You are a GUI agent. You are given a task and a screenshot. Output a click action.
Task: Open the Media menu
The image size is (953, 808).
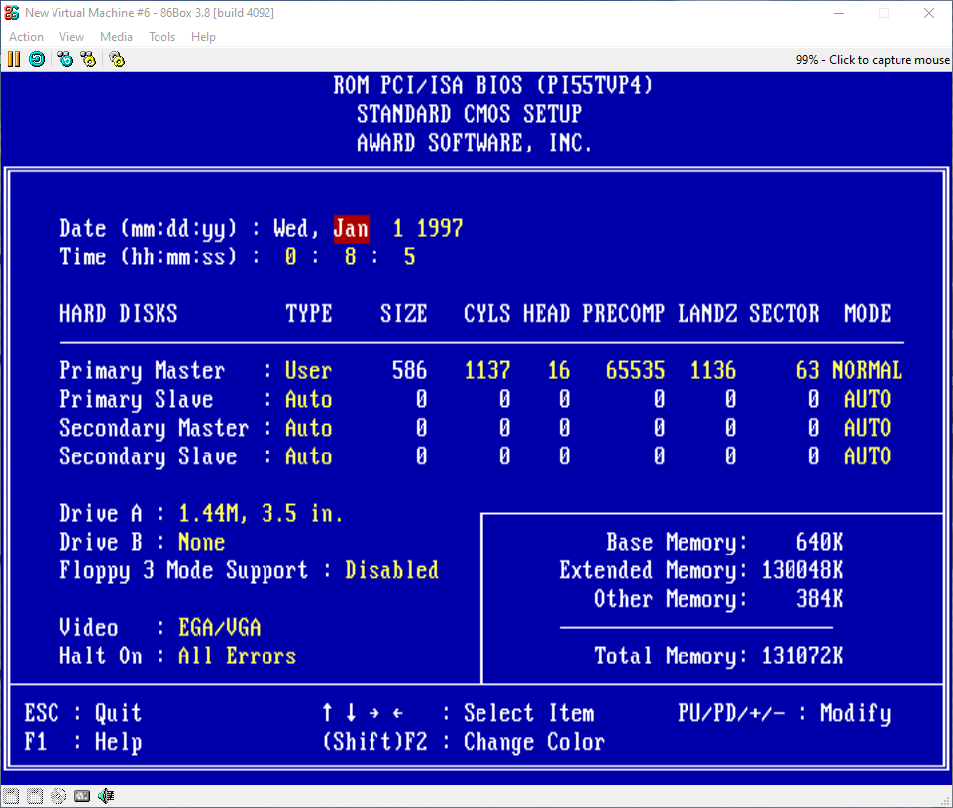[116, 37]
